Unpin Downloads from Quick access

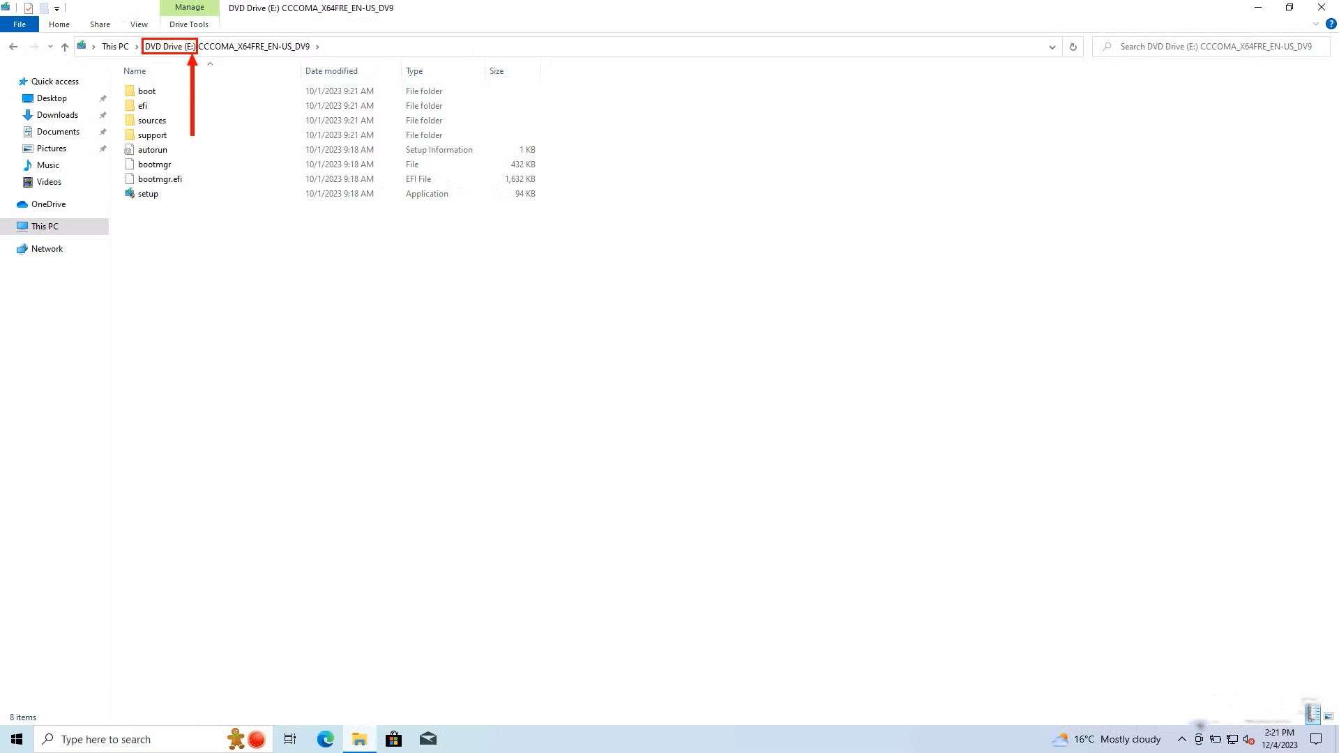pyautogui.click(x=103, y=114)
